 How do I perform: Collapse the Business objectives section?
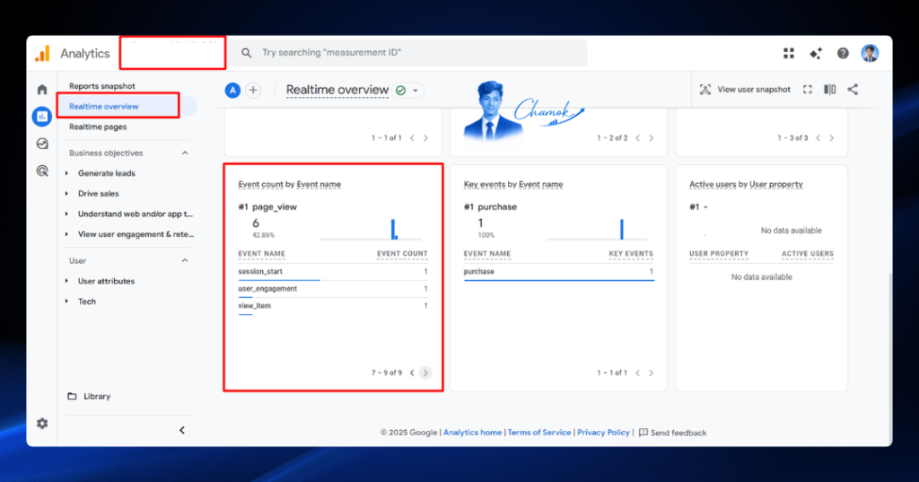point(185,153)
